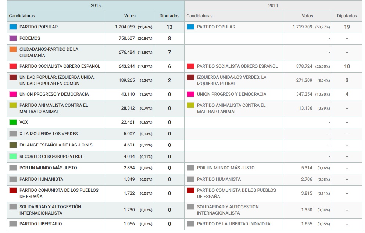Click the 2011 Diputados column header
The width and height of the screenshot is (365, 233).
347,16
